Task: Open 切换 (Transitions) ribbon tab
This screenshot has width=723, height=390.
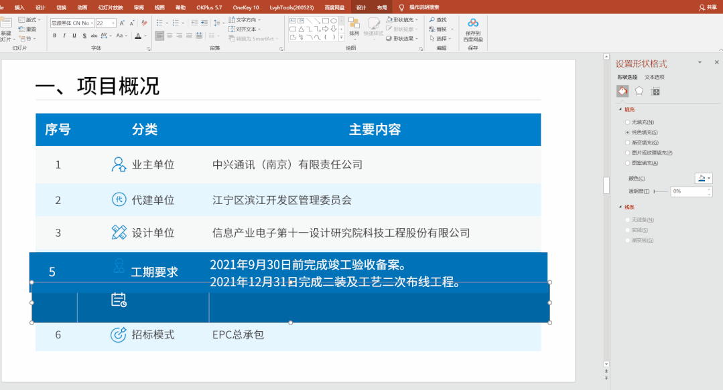Action: pos(62,7)
